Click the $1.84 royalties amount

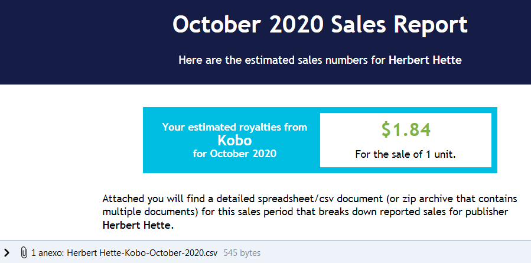pos(406,130)
